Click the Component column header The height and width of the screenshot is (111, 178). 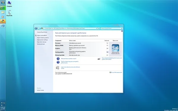coord(58,41)
